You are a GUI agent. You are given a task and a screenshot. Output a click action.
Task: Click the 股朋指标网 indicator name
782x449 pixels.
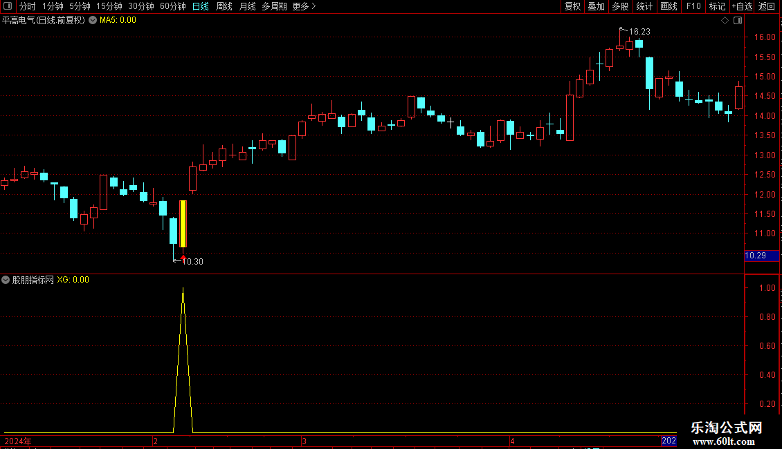33,280
